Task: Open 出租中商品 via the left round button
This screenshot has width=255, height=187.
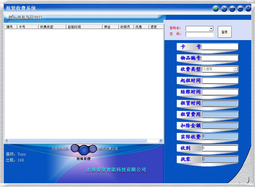Action: [75, 149]
